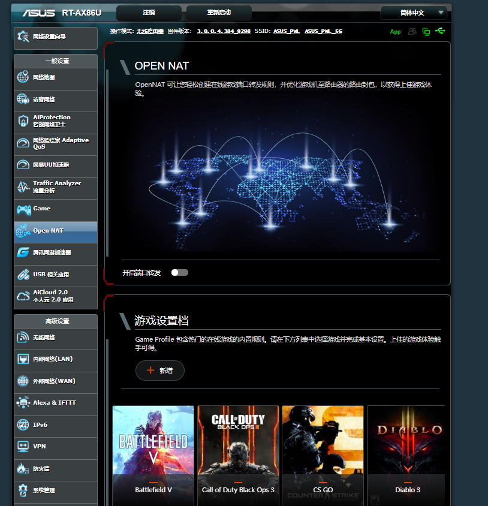
Task: Select the IPv6 menu item
Action: click(56, 426)
